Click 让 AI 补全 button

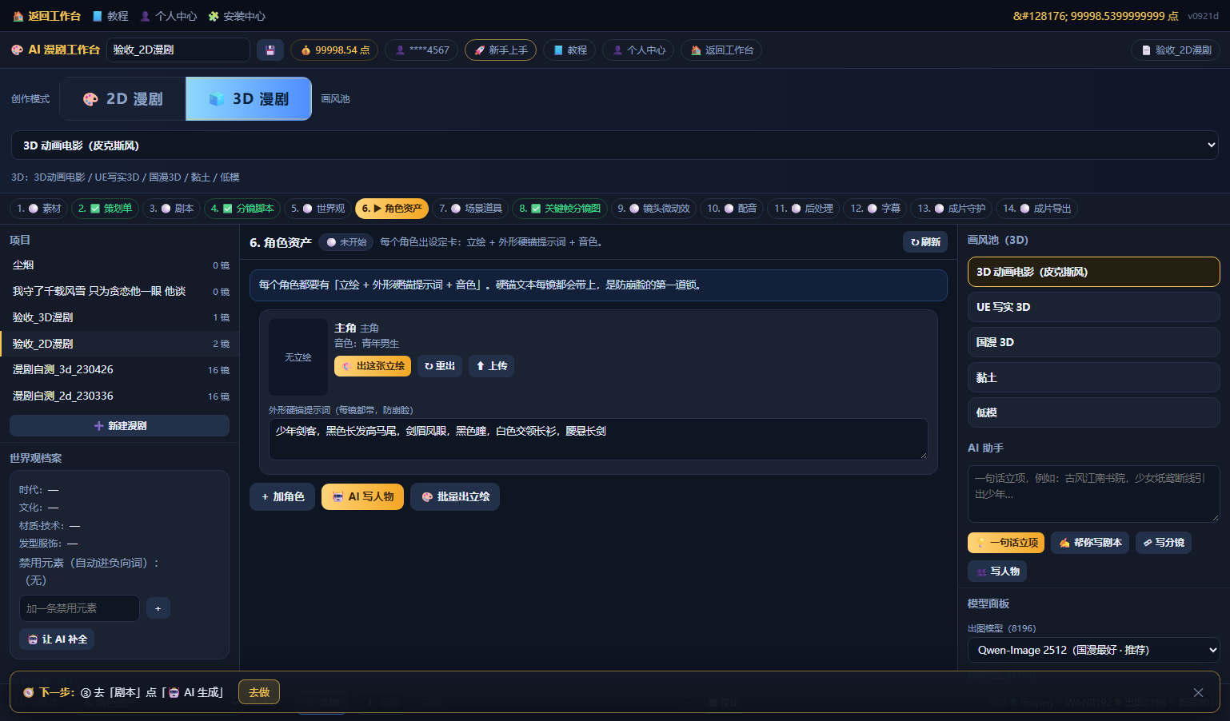[x=57, y=639]
